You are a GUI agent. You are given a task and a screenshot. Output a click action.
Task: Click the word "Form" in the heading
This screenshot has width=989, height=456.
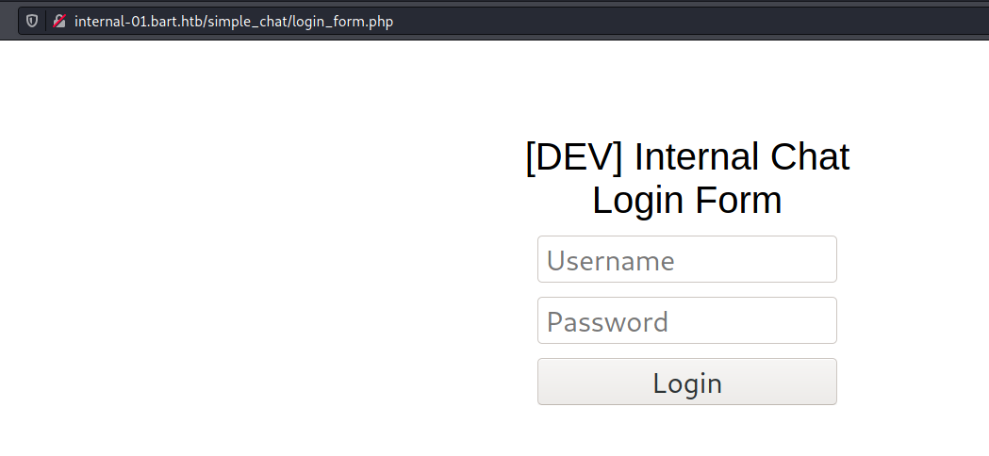tap(738, 200)
